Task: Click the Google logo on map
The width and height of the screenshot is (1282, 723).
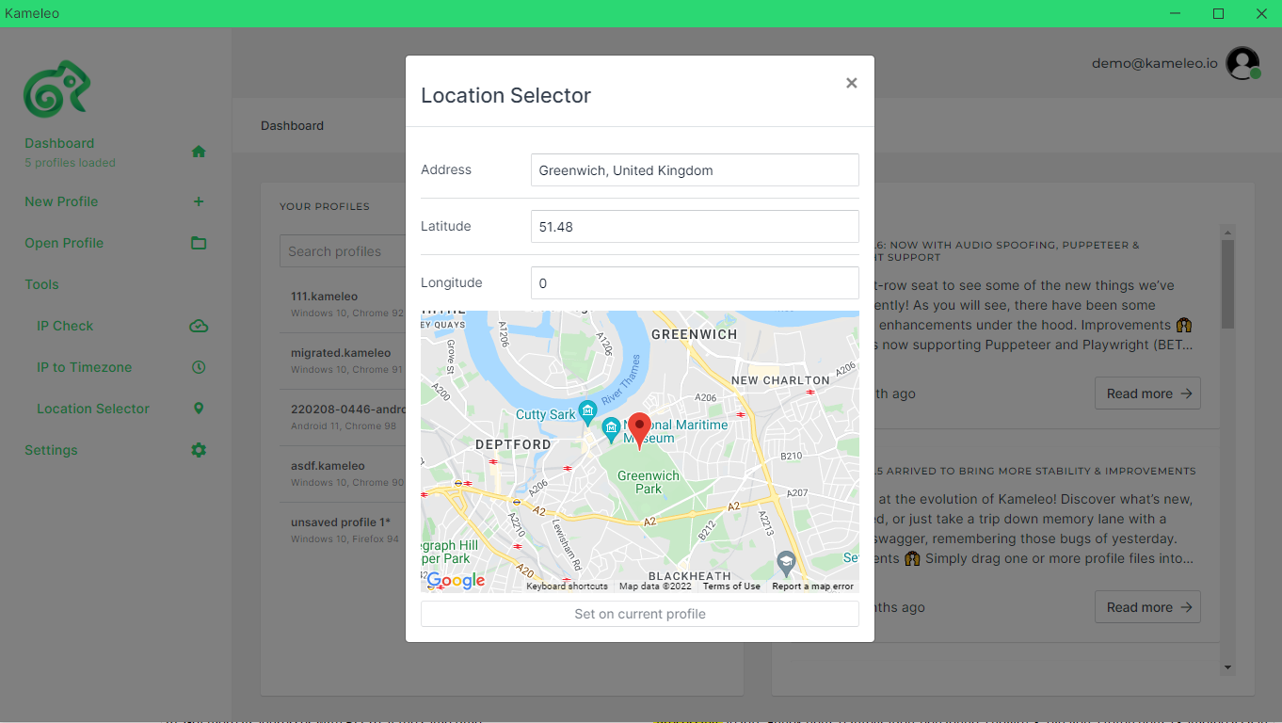Action: tap(456, 580)
